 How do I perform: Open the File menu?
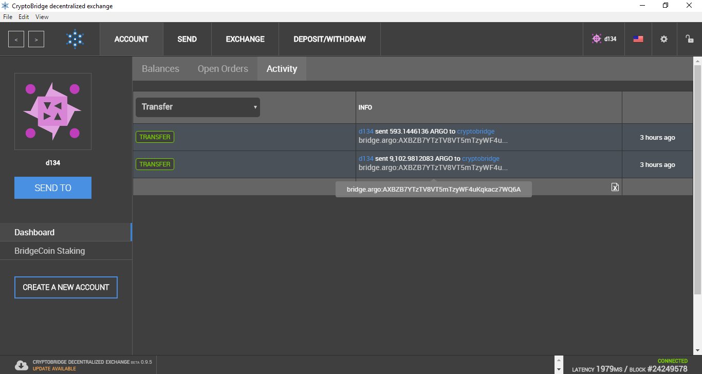(x=8, y=17)
